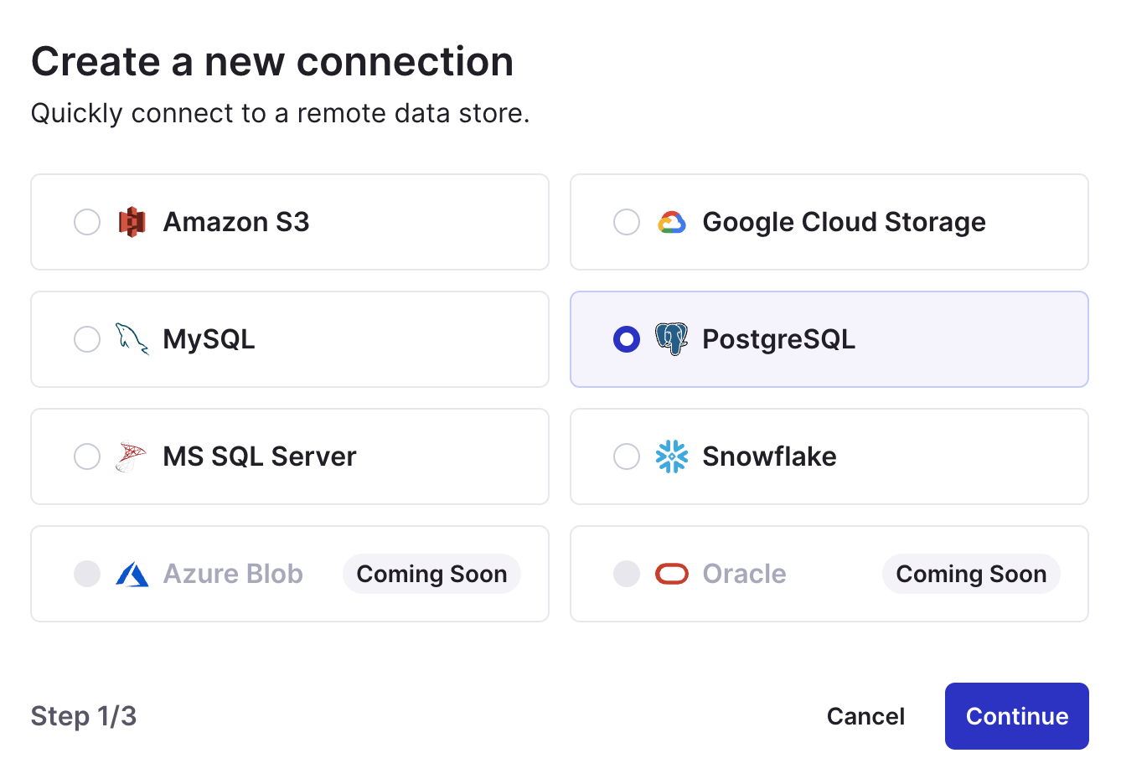Screen dimensions: 1121x784
Task: Click the disabled Oracle radio button
Action: point(627,574)
